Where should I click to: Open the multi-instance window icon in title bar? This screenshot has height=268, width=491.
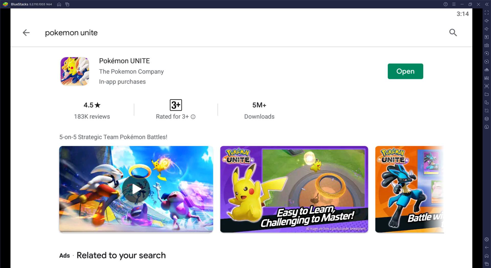point(67,4)
